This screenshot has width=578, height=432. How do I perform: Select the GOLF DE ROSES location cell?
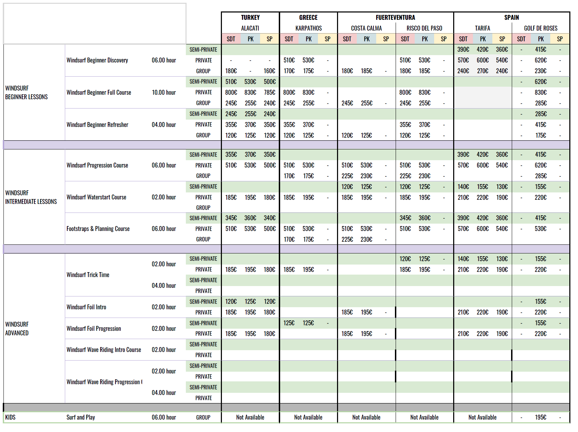pos(541,28)
